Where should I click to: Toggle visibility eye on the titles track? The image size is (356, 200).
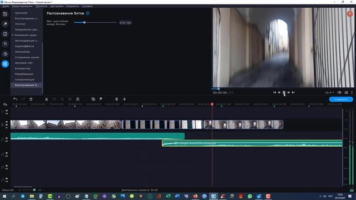7,111
